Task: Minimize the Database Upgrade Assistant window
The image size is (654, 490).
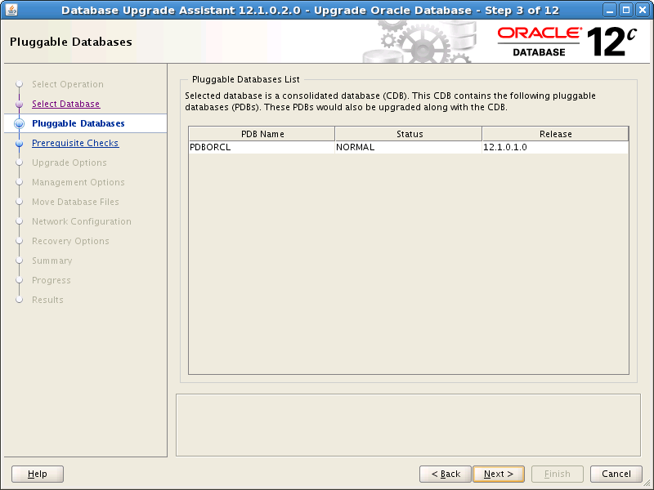Action: click(610, 10)
